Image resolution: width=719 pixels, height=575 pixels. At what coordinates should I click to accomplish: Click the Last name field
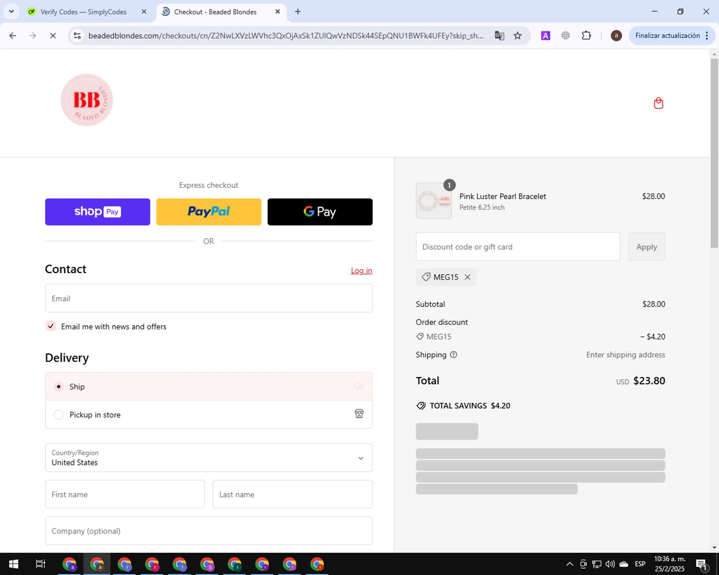pyautogui.click(x=292, y=494)
